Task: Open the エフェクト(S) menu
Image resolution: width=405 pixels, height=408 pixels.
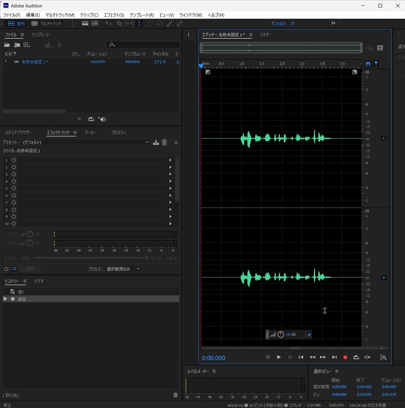Action: click(114, 15)
